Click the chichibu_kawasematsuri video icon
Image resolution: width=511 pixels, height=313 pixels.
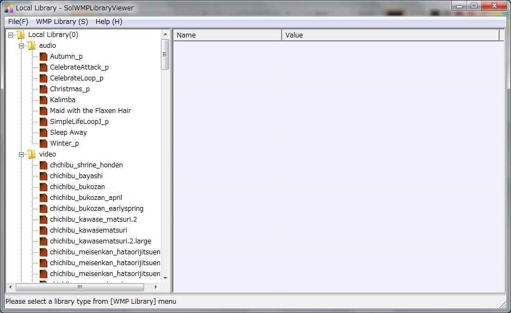point(43,230)
